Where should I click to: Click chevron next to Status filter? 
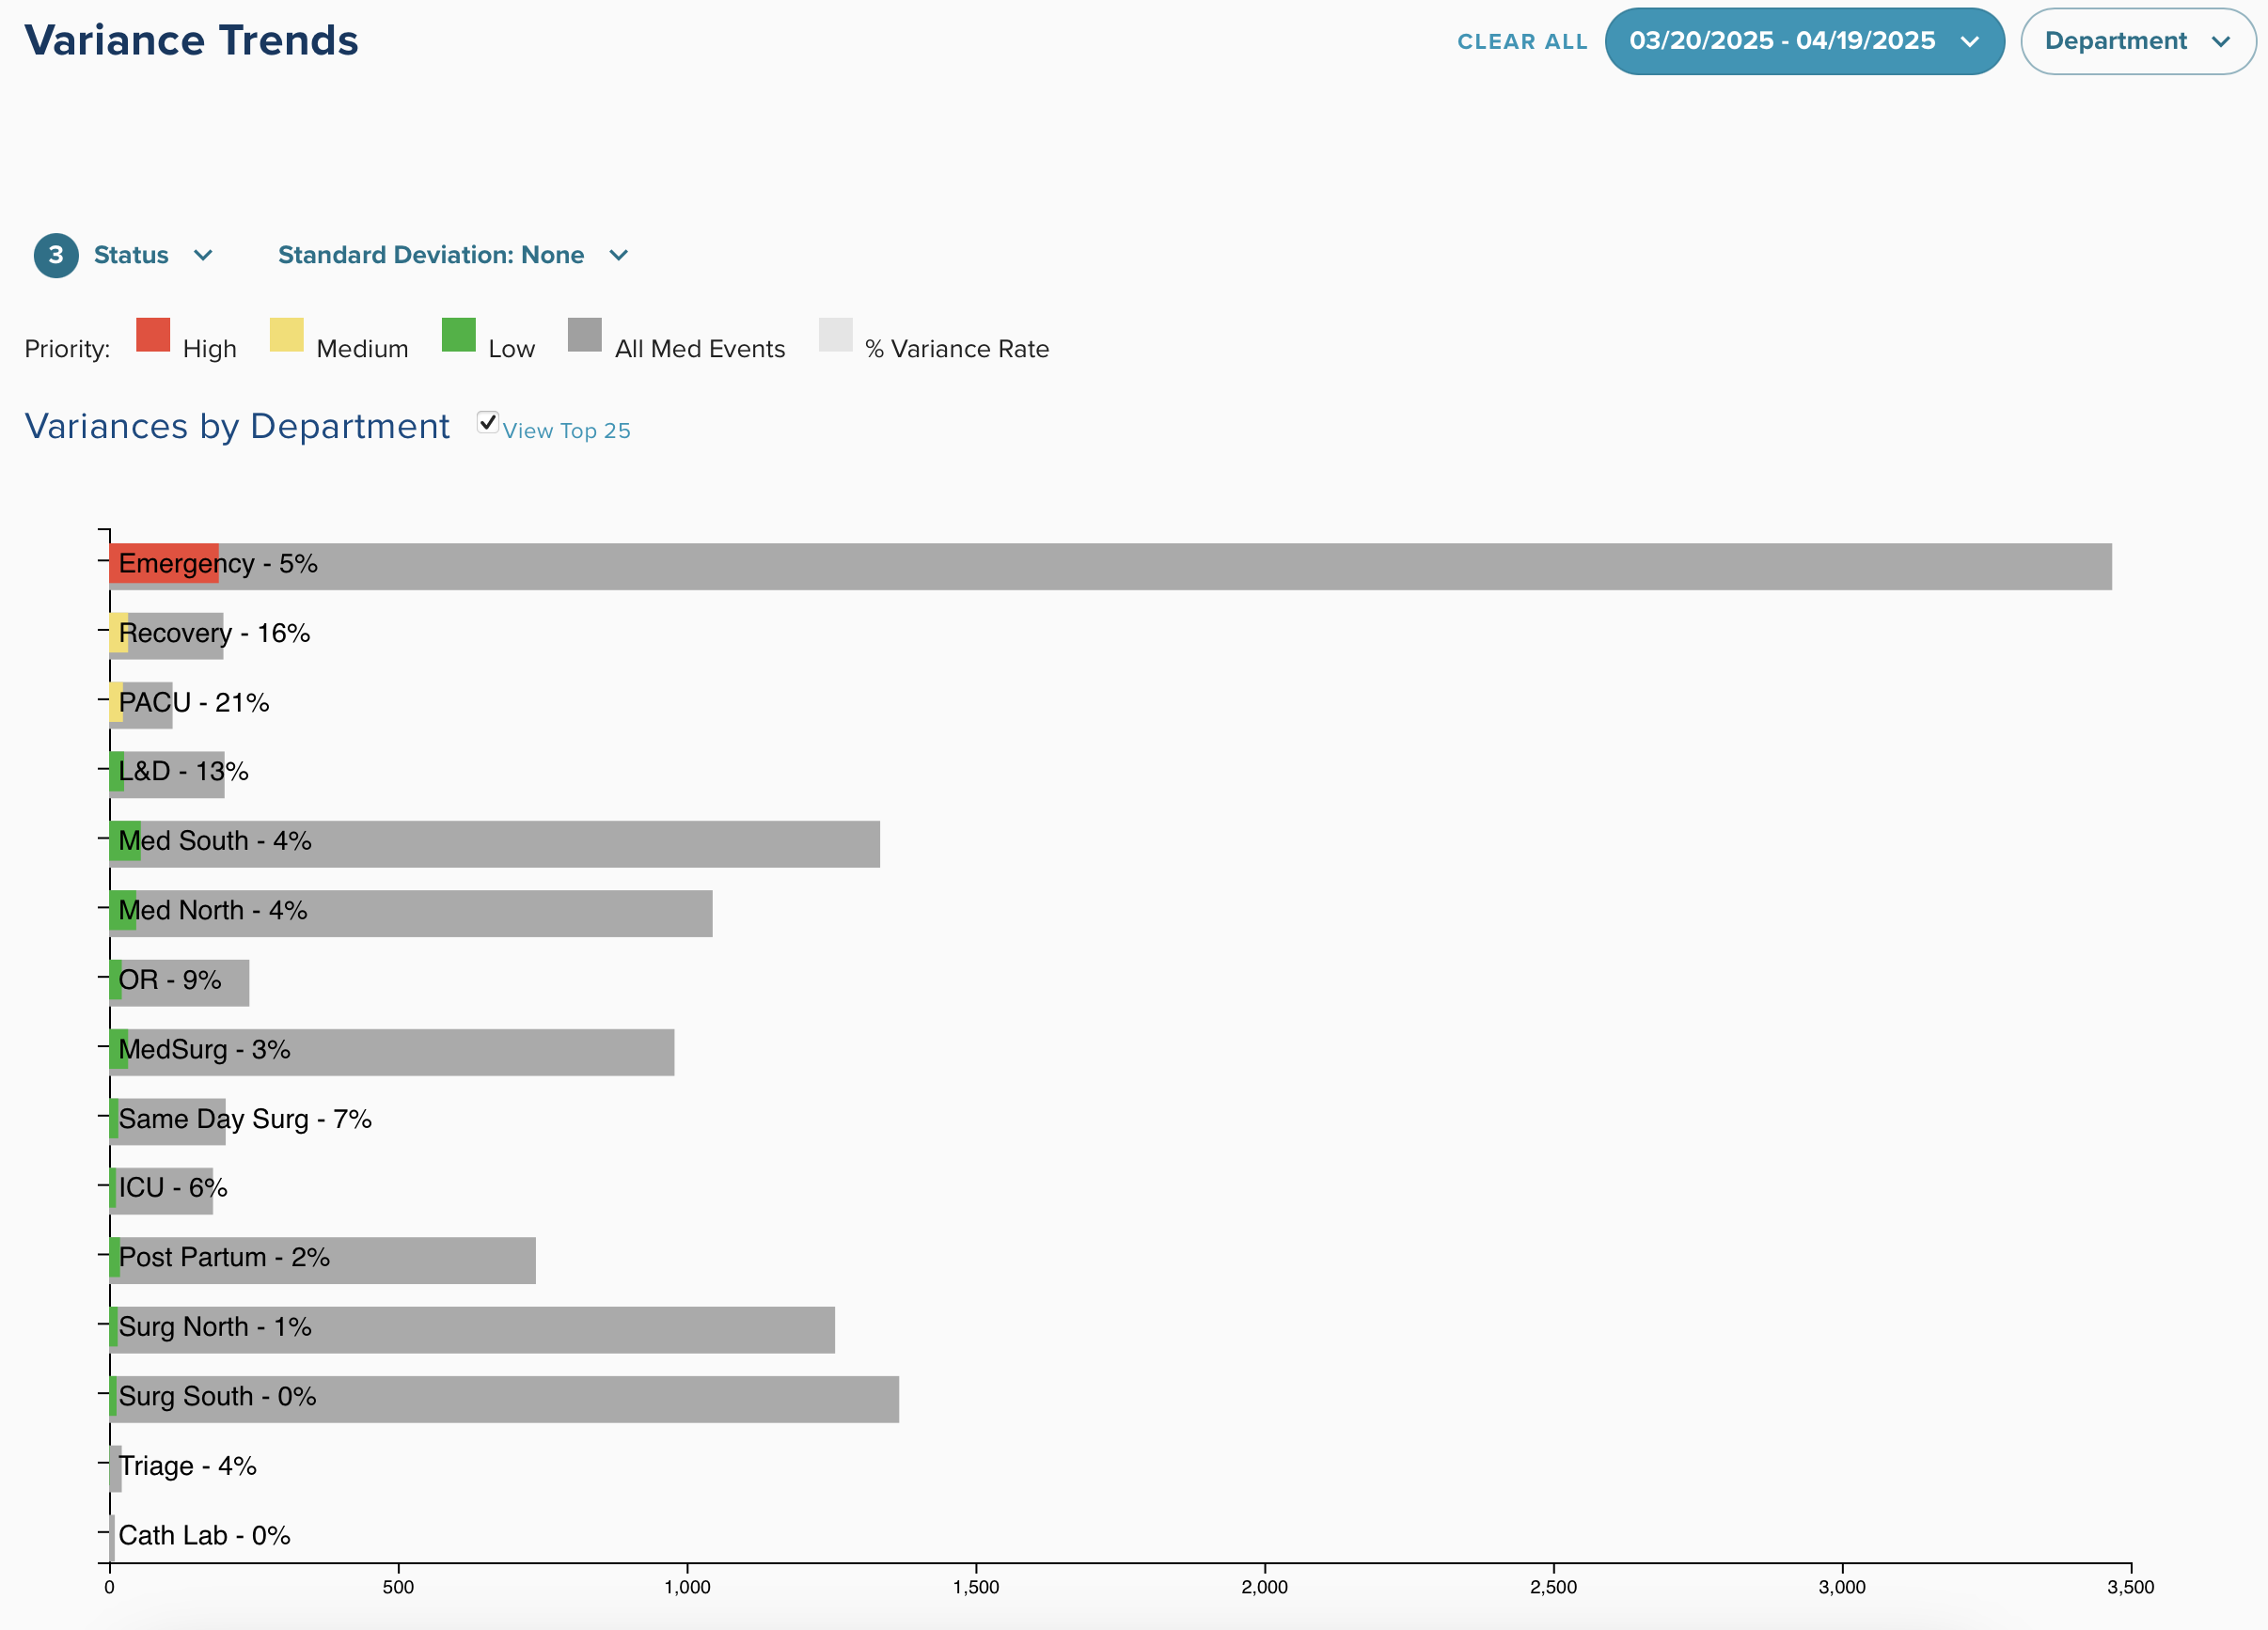(203, 255)
